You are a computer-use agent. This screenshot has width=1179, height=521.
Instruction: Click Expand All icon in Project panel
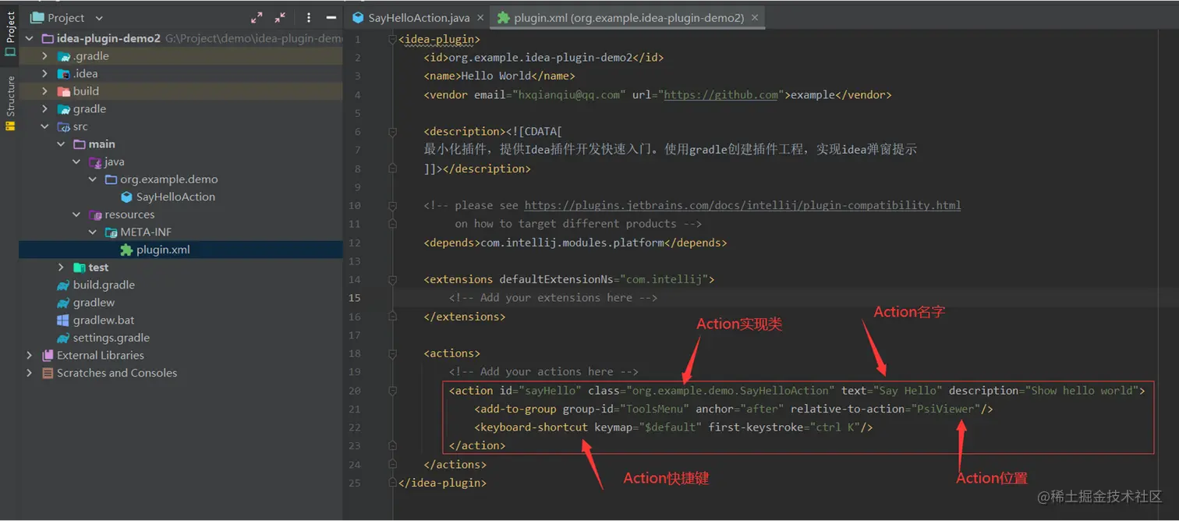coord(257,17)
